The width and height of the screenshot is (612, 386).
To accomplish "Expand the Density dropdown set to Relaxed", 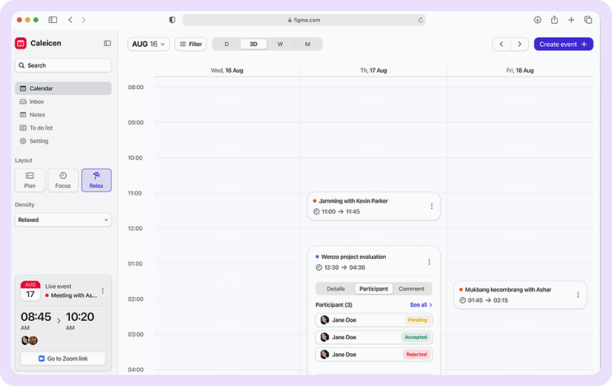I will [63, 220].
